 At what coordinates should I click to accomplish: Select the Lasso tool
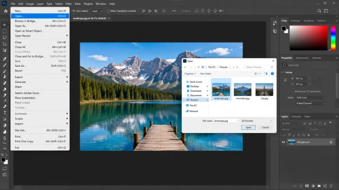5,37
